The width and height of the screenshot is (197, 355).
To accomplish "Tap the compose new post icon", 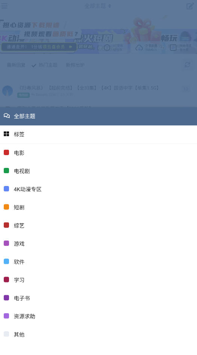I will [190, 6].
